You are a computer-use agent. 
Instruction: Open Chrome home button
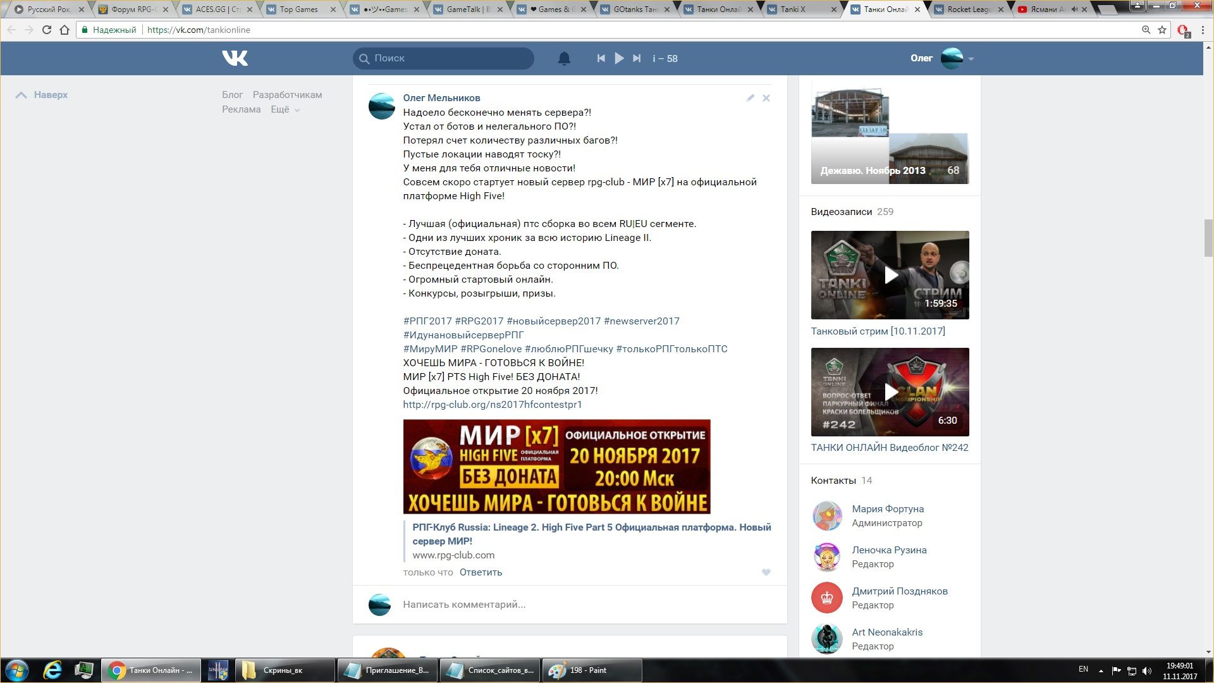click(x=64, y=30)
